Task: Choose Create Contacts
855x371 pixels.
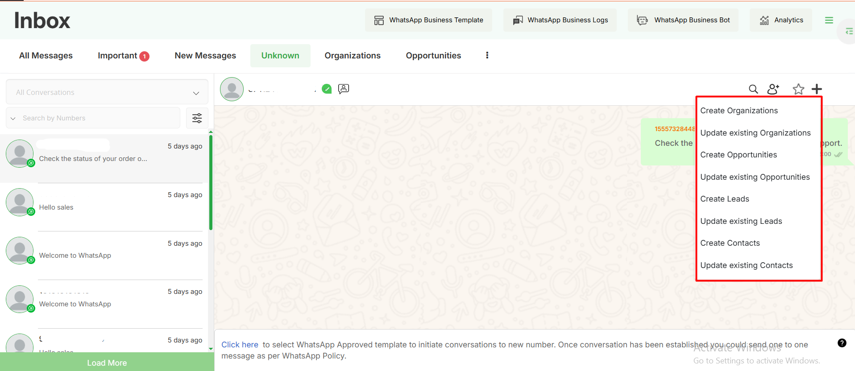Action: (730, 243)
